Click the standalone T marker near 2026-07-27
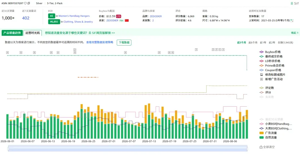The height and width of the screenshot is (160, 300). [196, 49]
